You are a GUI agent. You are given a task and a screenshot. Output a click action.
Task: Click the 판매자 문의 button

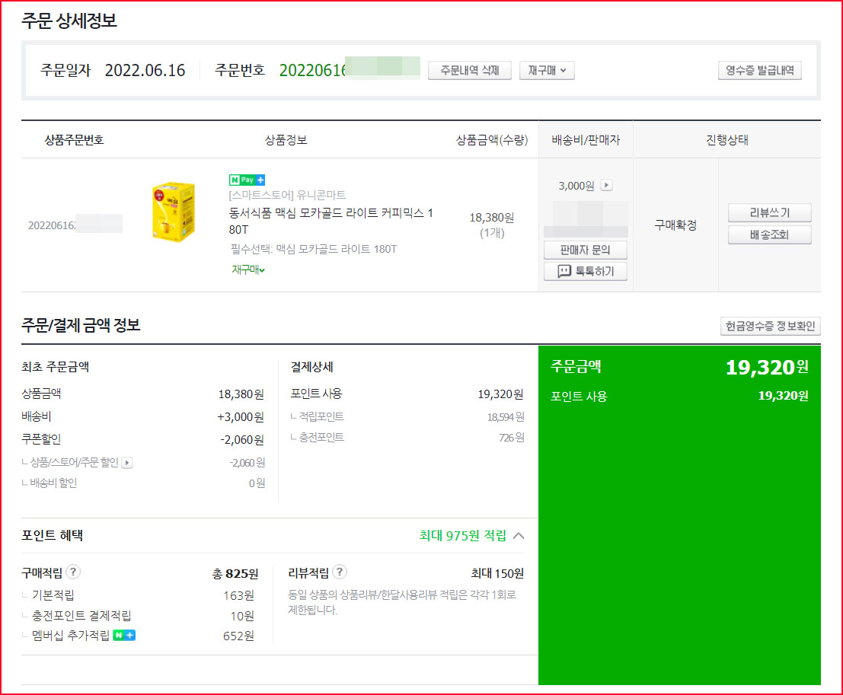click(x=586, y=250)
